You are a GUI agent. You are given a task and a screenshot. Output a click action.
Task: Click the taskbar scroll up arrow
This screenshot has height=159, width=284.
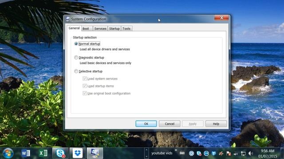coord(146,150)
